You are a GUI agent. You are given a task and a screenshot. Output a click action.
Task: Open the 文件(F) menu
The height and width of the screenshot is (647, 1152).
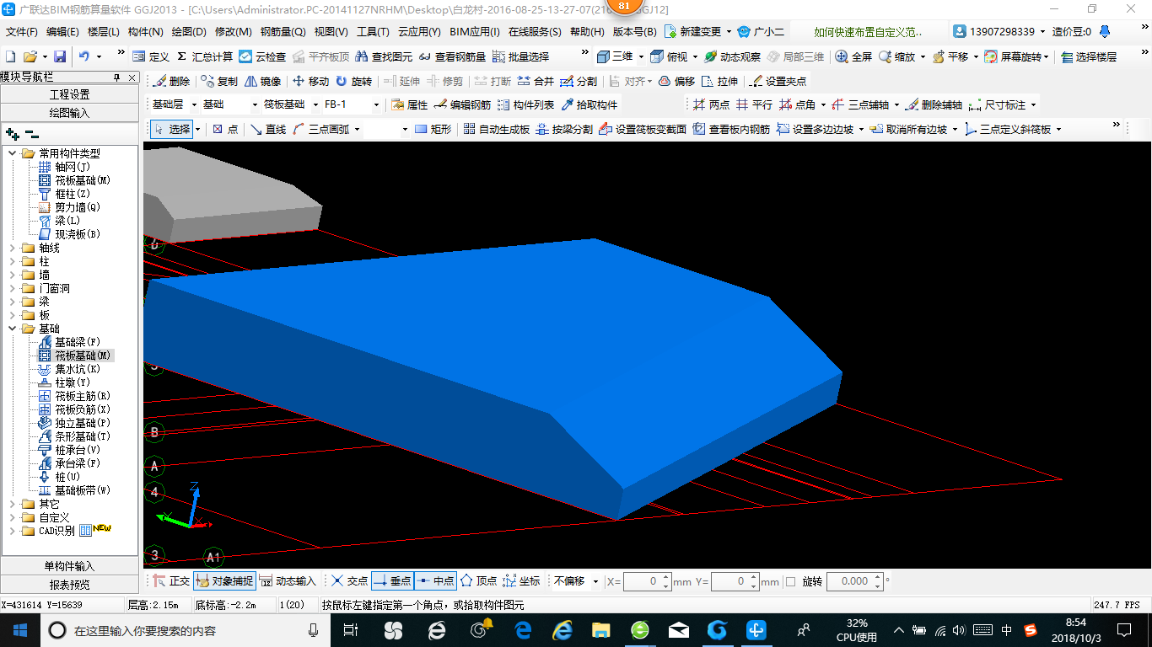[x=22, y=32]
